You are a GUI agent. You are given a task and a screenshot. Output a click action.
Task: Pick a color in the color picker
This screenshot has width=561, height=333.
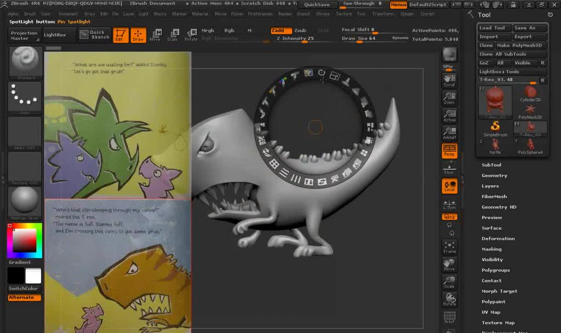[x=24, y=240]
